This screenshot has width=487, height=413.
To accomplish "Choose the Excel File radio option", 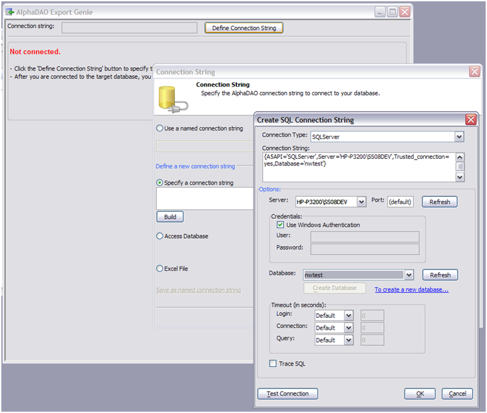I will [160, 269].
